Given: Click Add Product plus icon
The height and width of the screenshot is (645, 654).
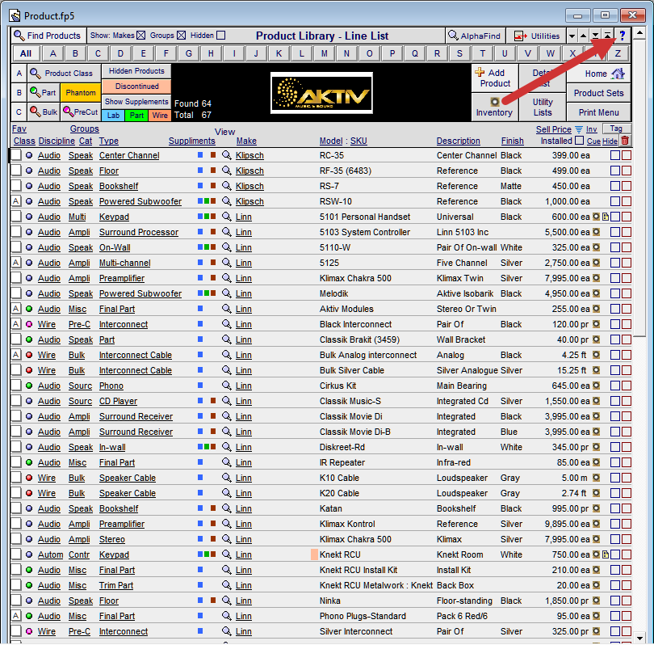Looking at the screenshot, I should (495, 78).
